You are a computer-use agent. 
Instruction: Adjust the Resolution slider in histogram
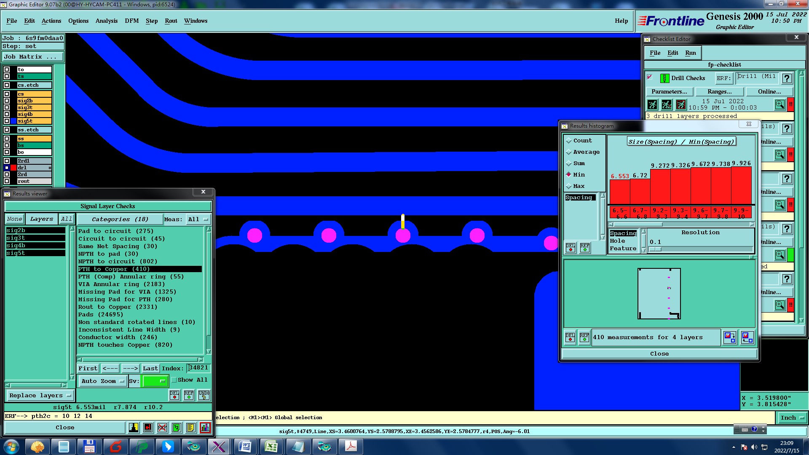[655, 249]
